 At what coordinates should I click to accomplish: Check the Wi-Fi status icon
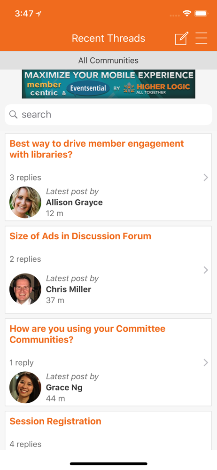tap(187, 14)
